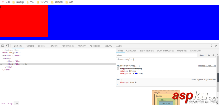Image resolution: width=219 pixels, height=105 pixels.
Task: Open the Audits tab
Action: pyautogui.click(x=119, y=46)
